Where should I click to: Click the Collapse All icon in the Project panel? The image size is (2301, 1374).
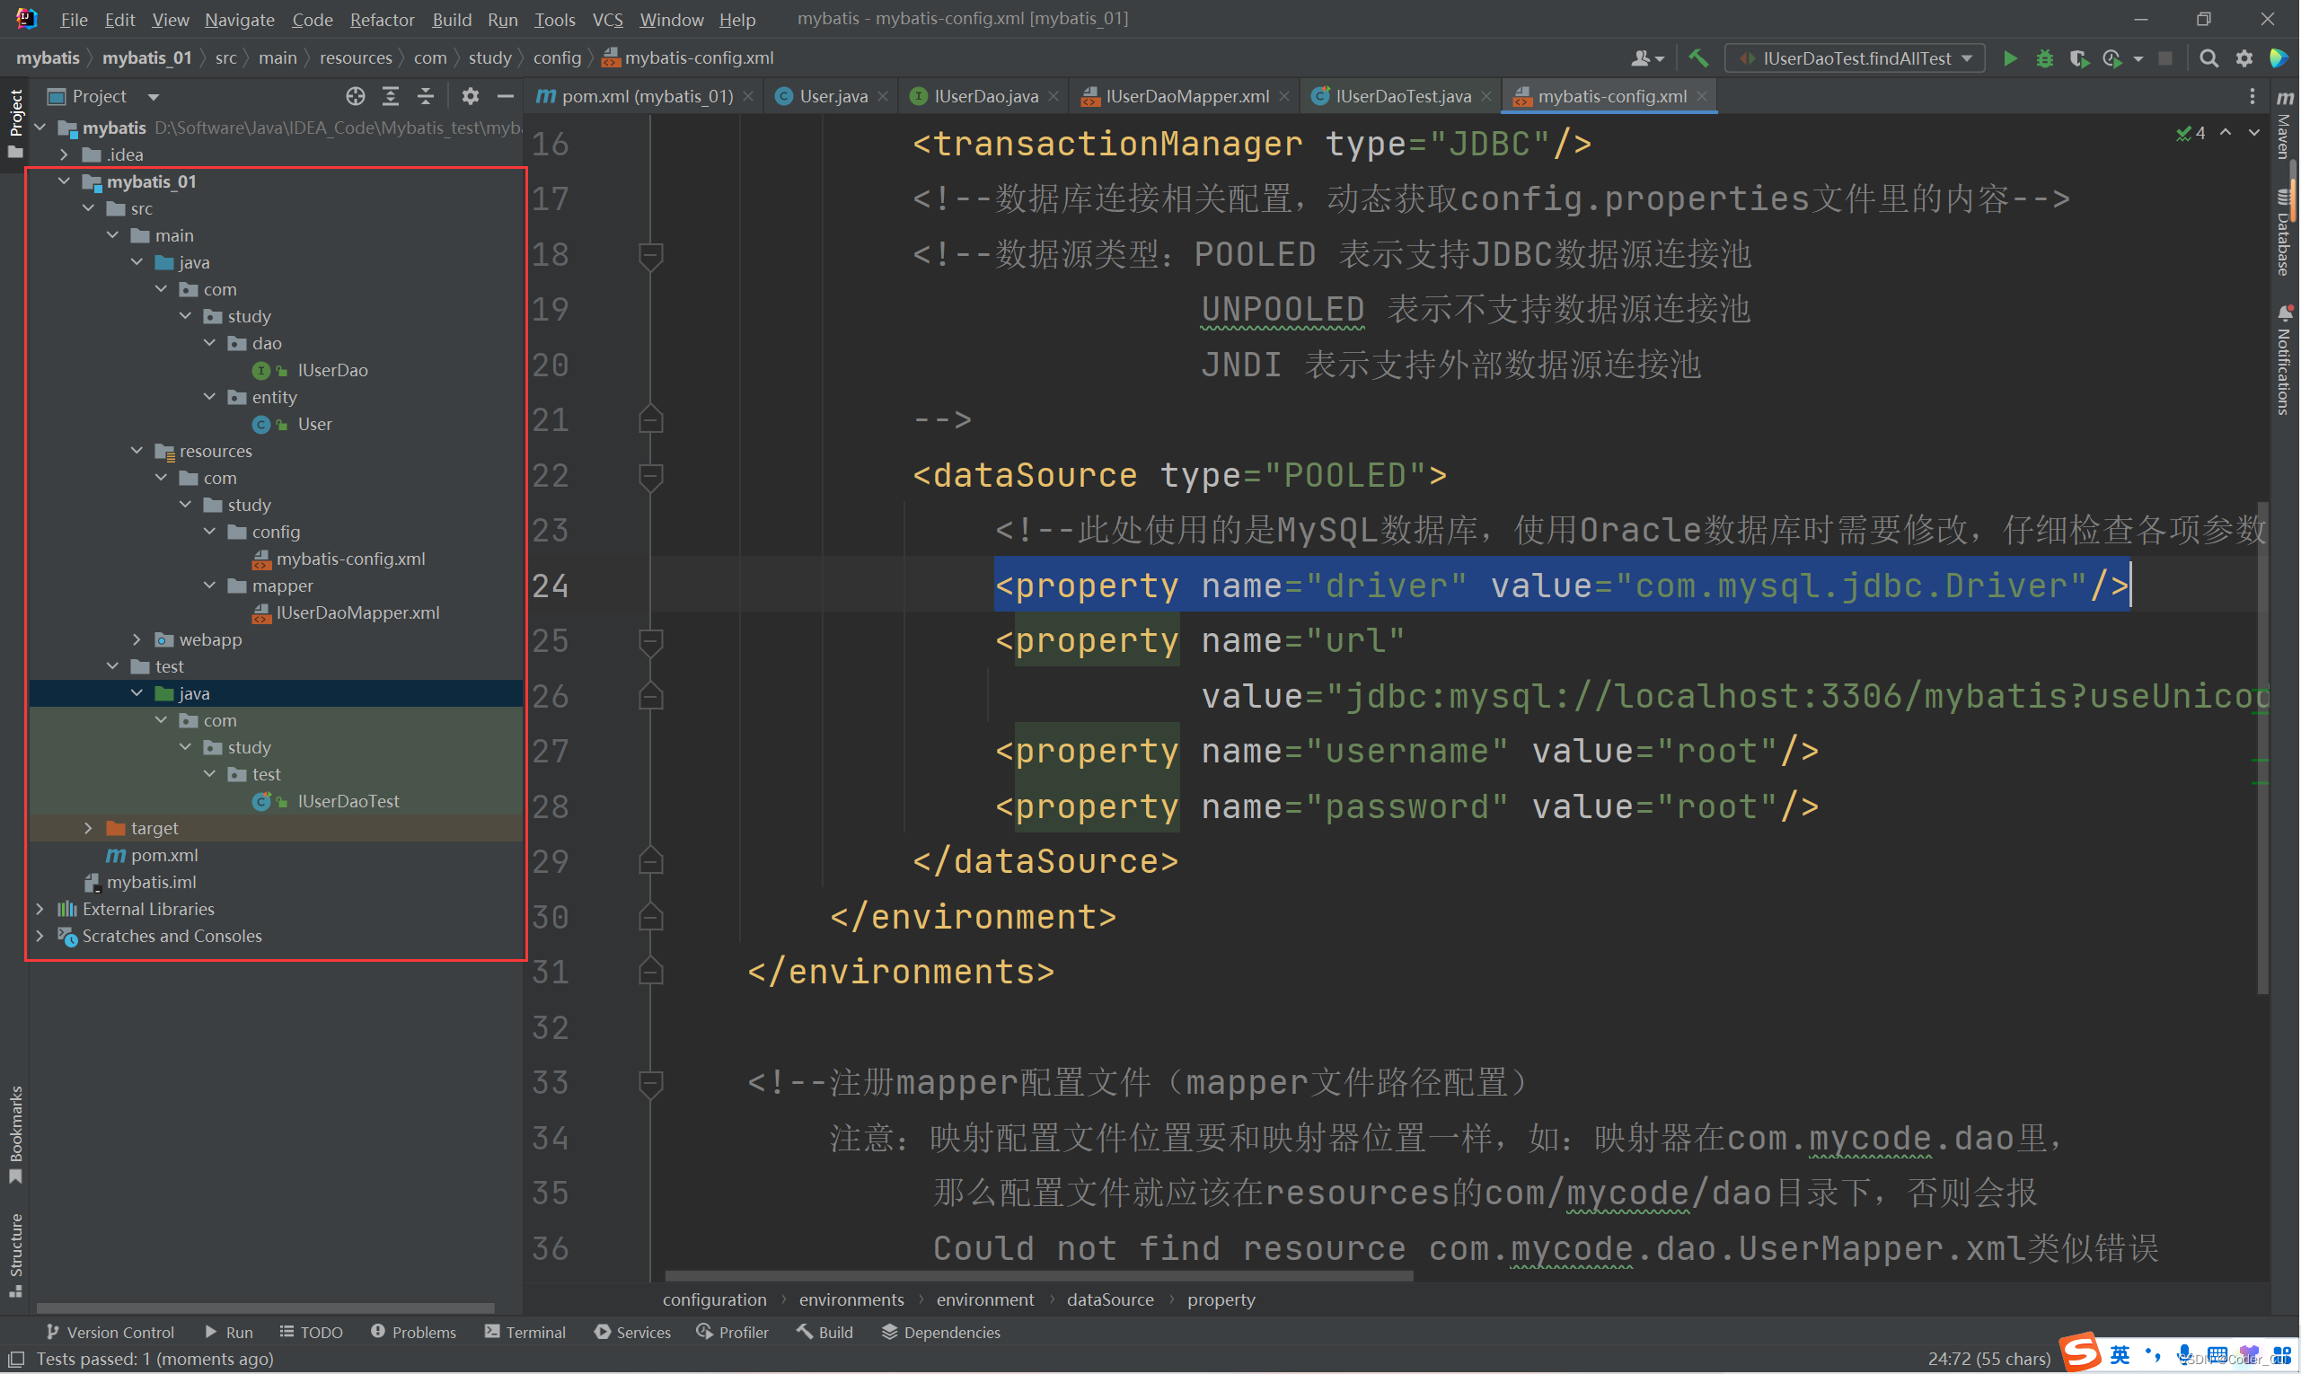tap(426, 96)
